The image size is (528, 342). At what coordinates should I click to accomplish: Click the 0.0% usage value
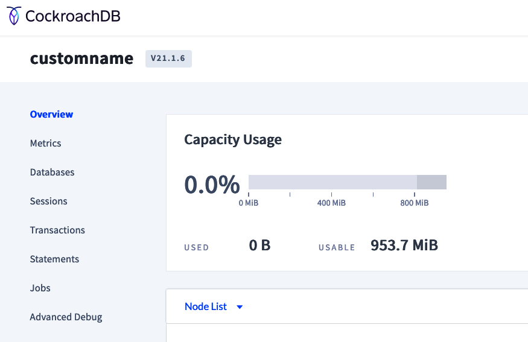212,185
